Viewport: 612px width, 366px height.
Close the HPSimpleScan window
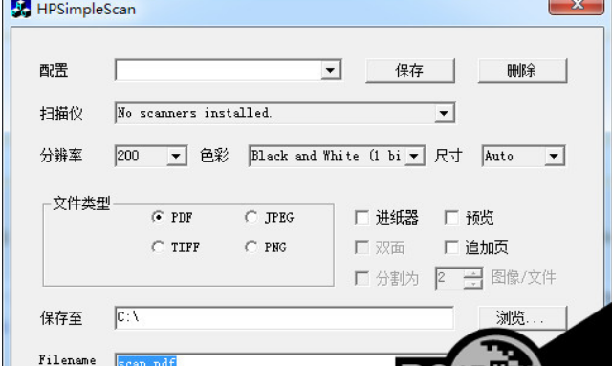point(576,6)
